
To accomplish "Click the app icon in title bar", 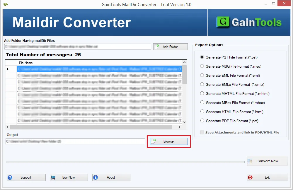I will [x=6, y=4].
